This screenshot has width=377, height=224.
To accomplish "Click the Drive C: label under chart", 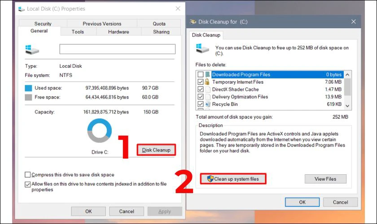I will click(x=100, y=152).
